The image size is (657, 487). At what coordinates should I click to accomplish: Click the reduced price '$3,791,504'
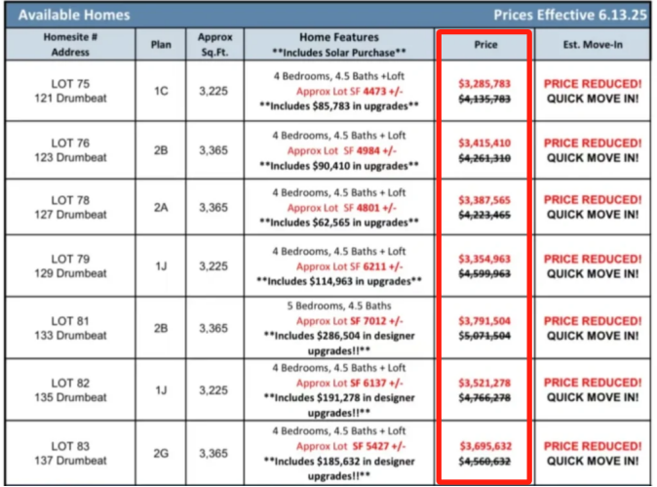tap(484, 321)
